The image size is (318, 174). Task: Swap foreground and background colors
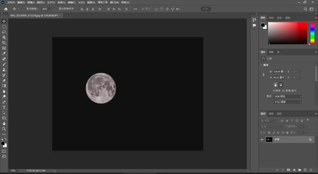coord(6,139)
